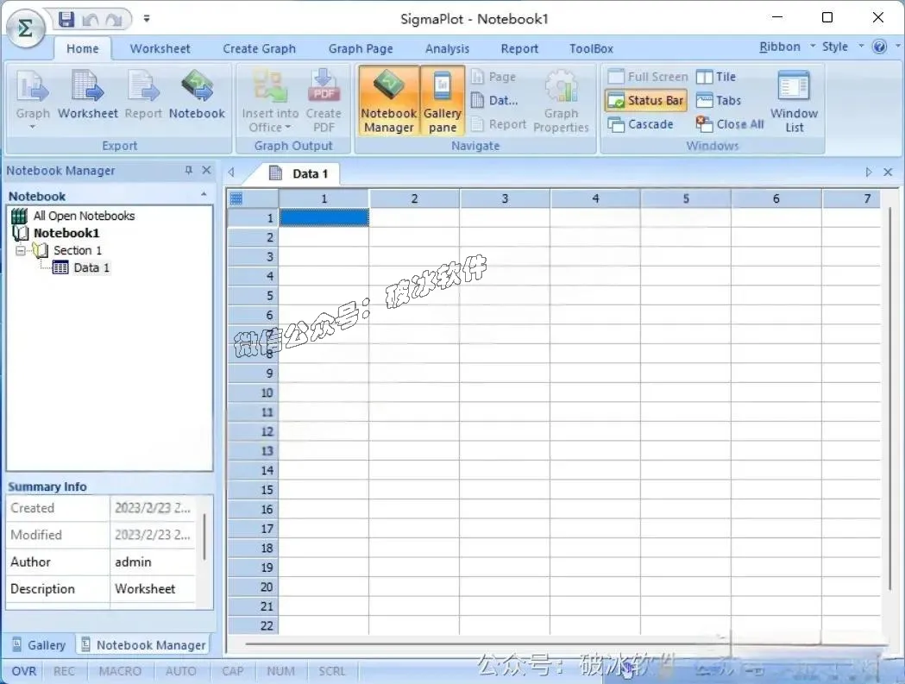Toggle the Status Bar option

[646, 100]
